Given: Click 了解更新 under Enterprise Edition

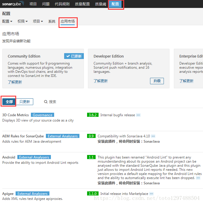Looking at the screenshot, I should (x=187, y=81).
